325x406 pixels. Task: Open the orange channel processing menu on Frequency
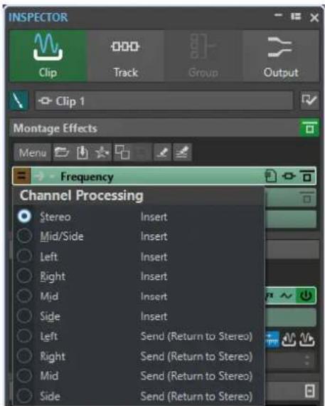click(x=21, y=176)
